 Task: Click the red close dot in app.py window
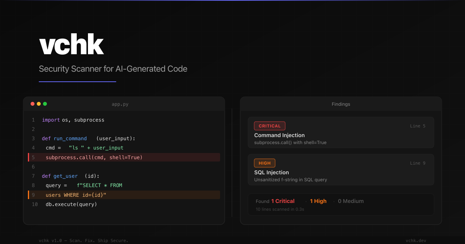coord(33,104)
